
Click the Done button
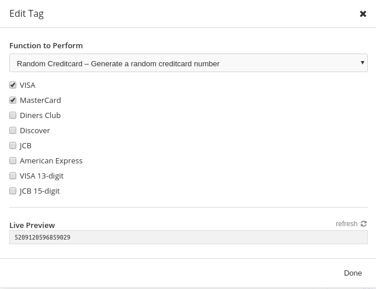pos(353,273)
